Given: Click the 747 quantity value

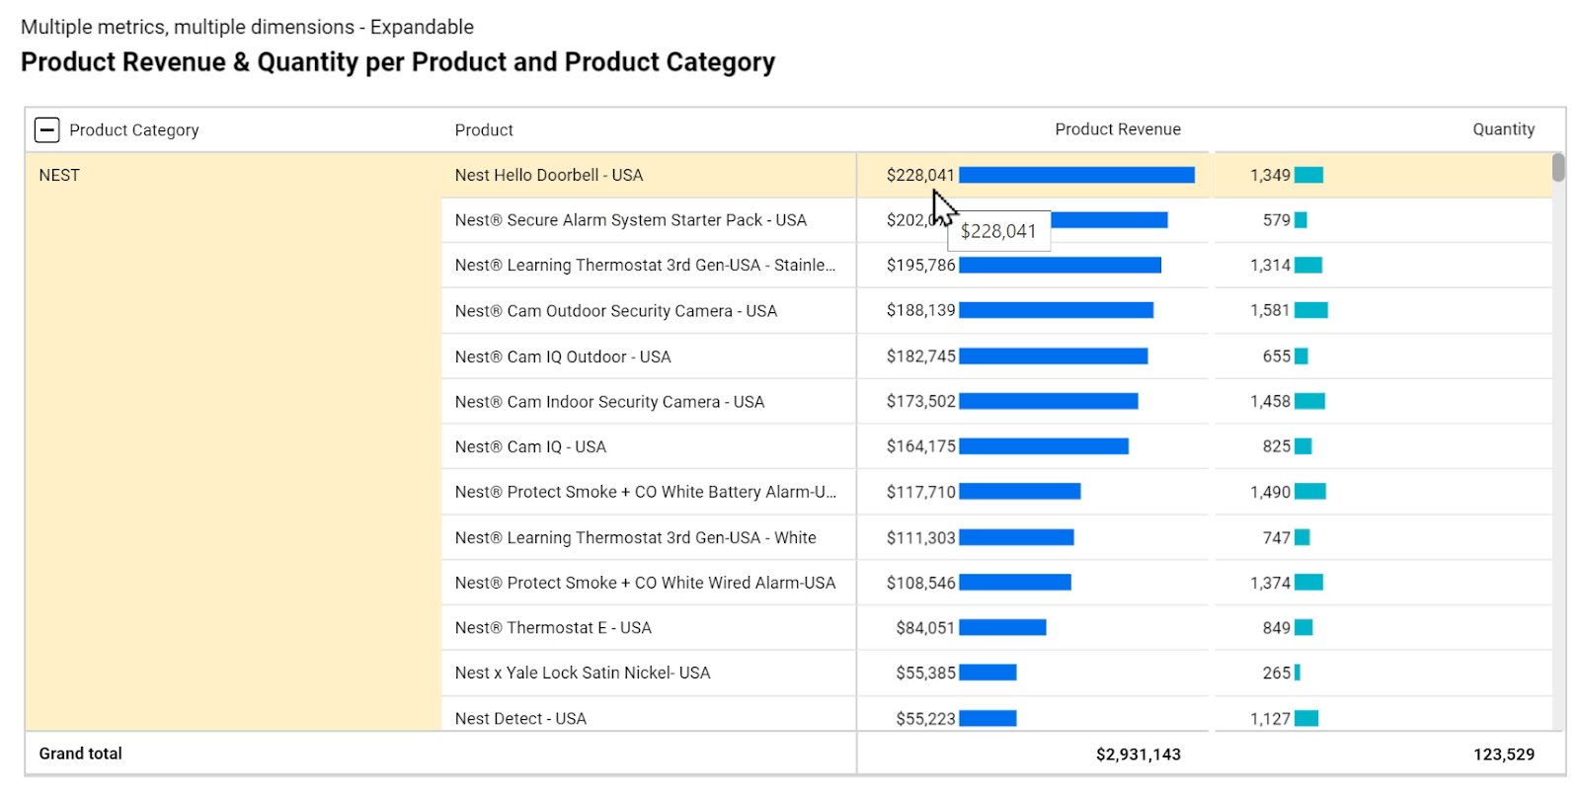Looking at the screenshot, I should point(1277,537).
